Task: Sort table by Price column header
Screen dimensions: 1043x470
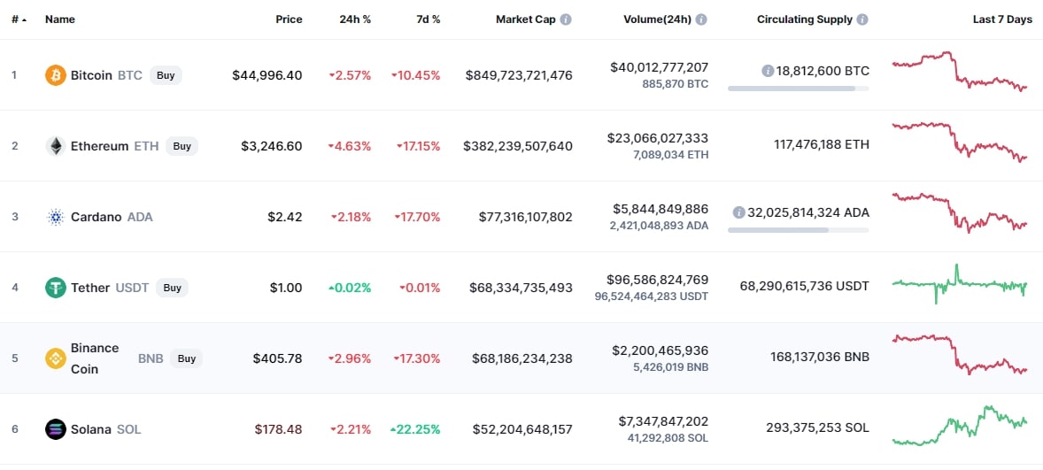Action: click(x=289, y=19)
